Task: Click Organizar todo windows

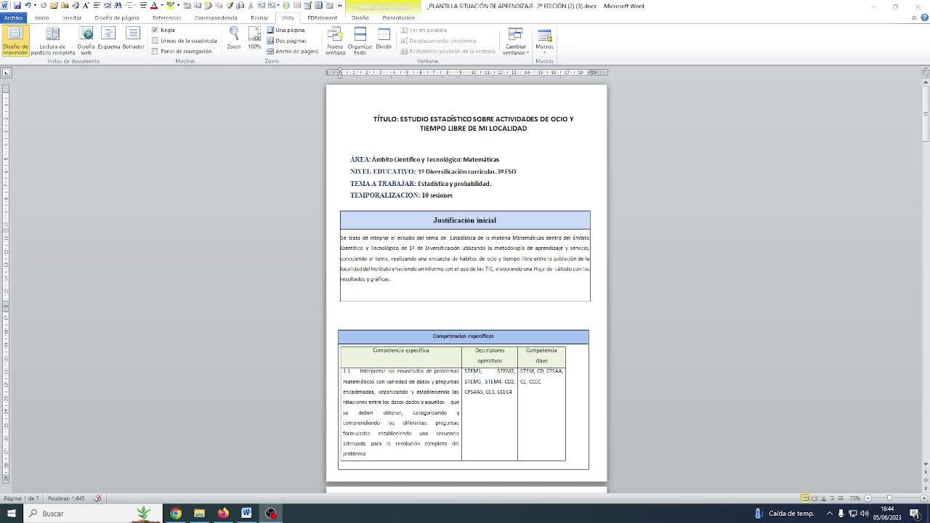Action: pyautogui.click(x=360, y=41)
